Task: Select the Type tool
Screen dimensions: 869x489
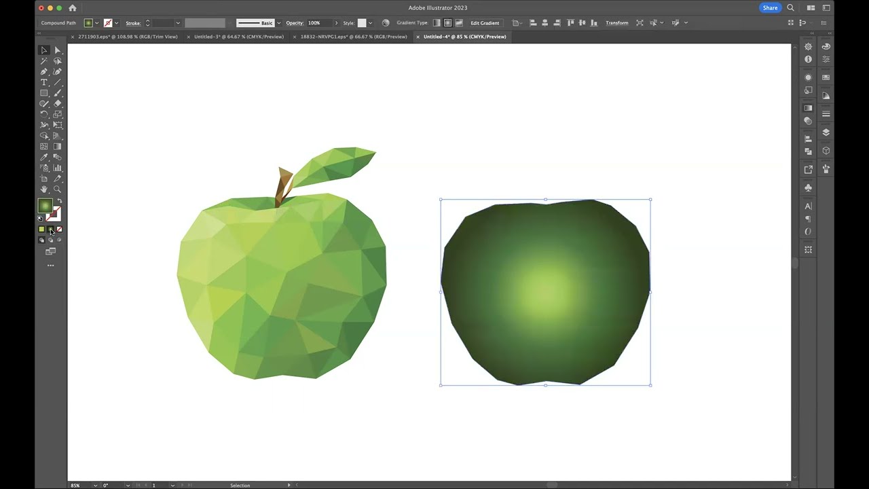Action: point(44,82)
